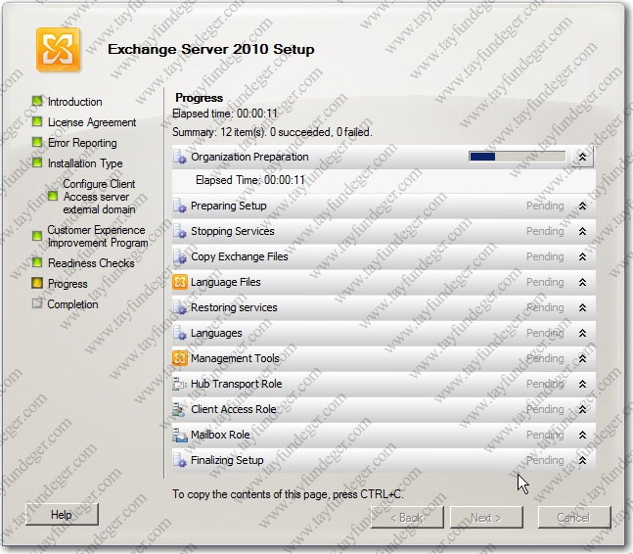Expand the Management Tools row
Image resolution: width=633 pixels, height=554 pixels.
tap(582, 358)
